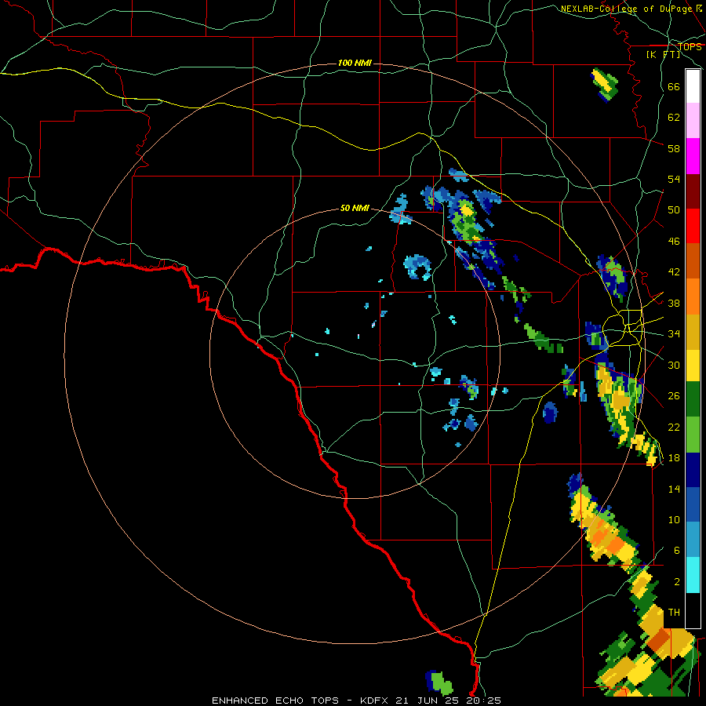
Task: Select the light pink legend swatch
Action: (693, 121)
